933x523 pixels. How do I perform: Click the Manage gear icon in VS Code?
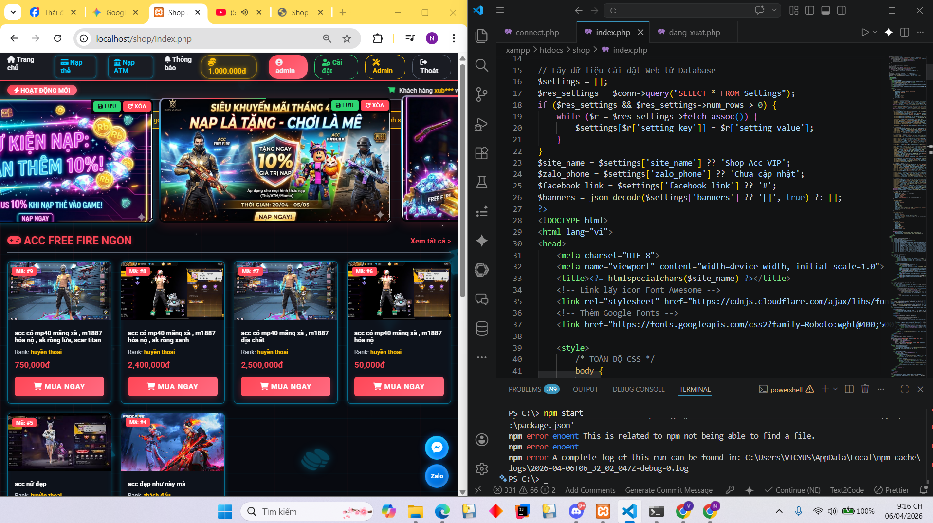click(x=481, y=468)
